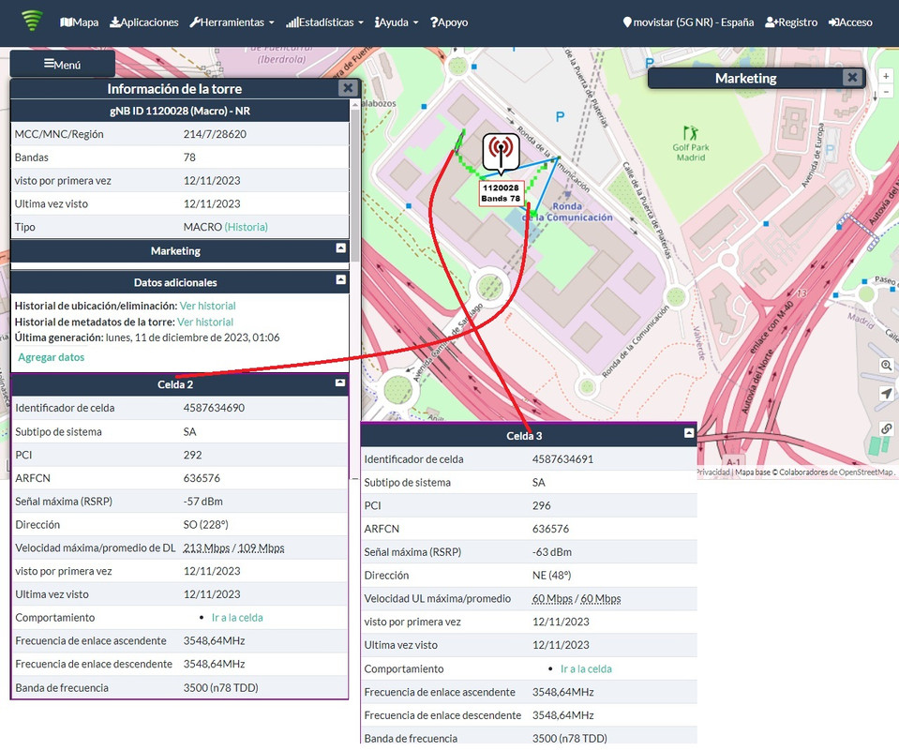This screenshot has height=750, width=899.
Task: Click the Celda 2 PCI value 292
Action: pyautogui.click(x=193, y=455)
